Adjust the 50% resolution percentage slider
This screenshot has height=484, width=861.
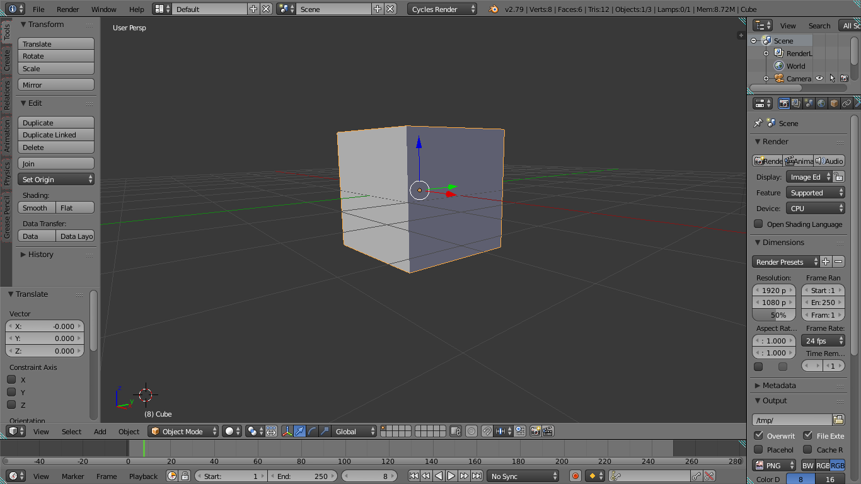pyautogui.click(x=773, y=314)
